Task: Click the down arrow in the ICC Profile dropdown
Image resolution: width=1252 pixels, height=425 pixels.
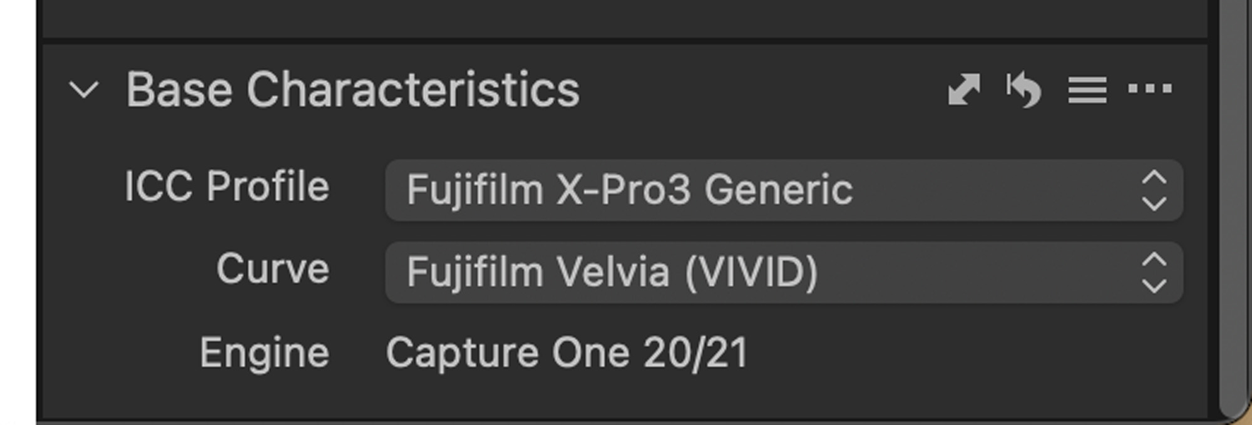Action: (x=1154, y=203)
